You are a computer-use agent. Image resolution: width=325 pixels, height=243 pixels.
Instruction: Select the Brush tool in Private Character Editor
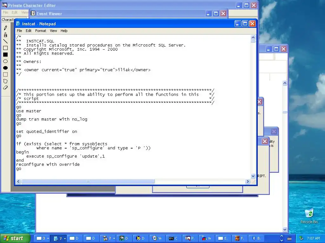tap(5, 34)
